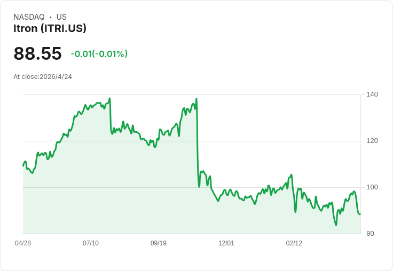Image resolution: width=393 pixels, height=271 pixels.
Task: Open the Itron (ITRI.US) stock title
Action: pos(50,28)
